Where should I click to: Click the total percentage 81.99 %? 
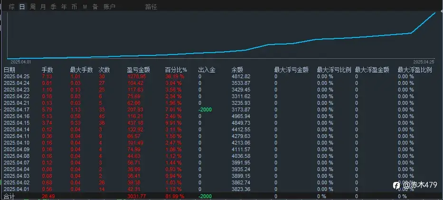[x=175, y=196]
